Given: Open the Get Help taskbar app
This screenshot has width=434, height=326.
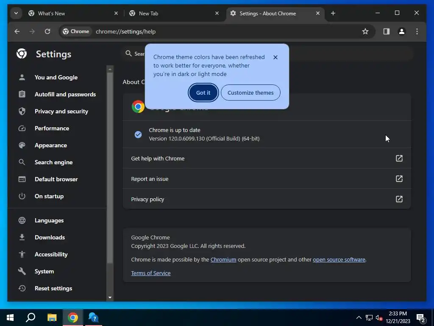Looking at the screenshot, I should pyautogui.click(x=94, y=318).
